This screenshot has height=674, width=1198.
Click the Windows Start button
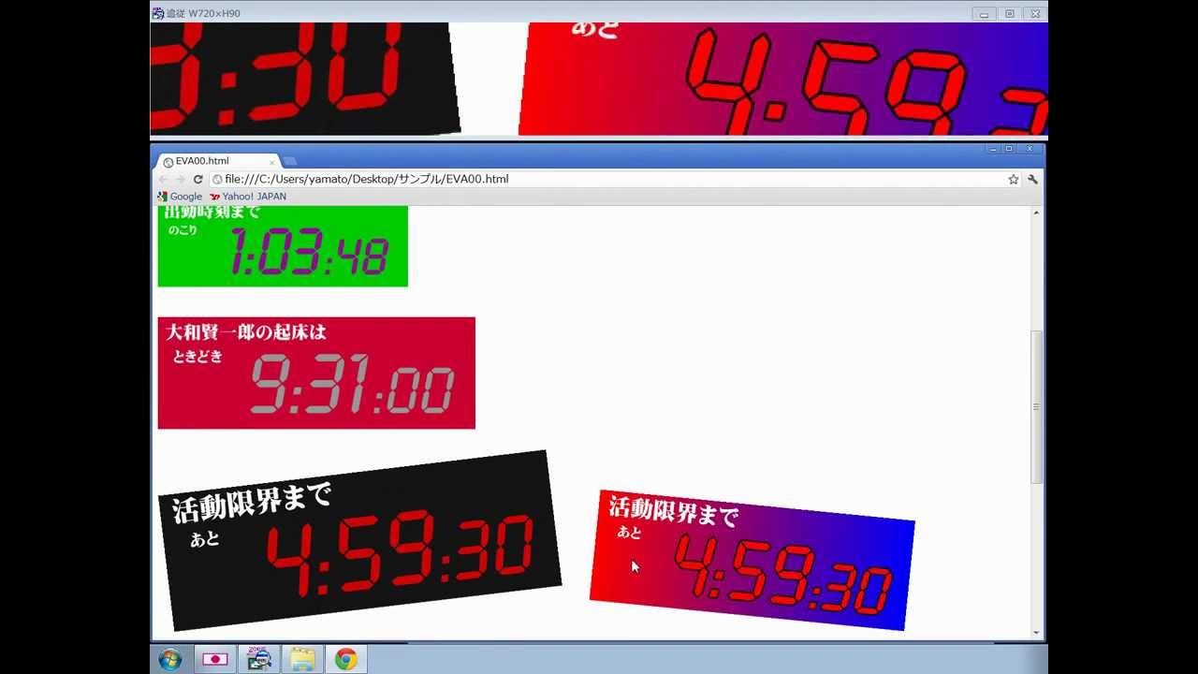tap(170, 659)
